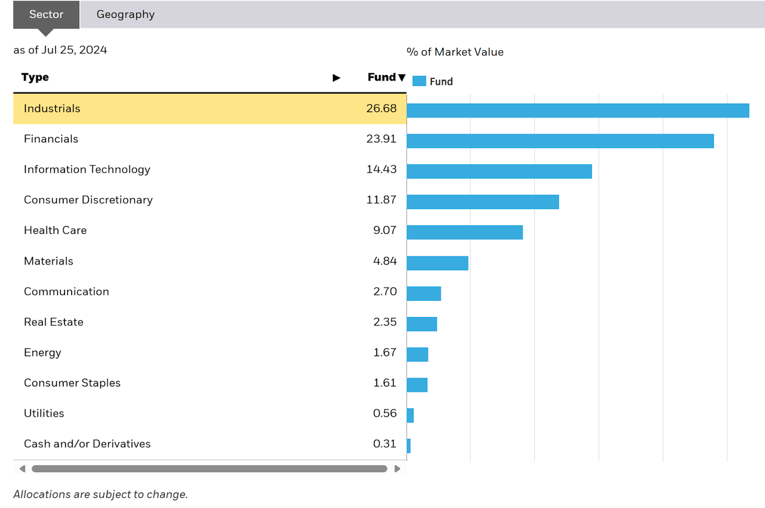This screenshot has height=508, width=765.
Task: Click the Real Estate chart bar
Action: tap(422, 324)
